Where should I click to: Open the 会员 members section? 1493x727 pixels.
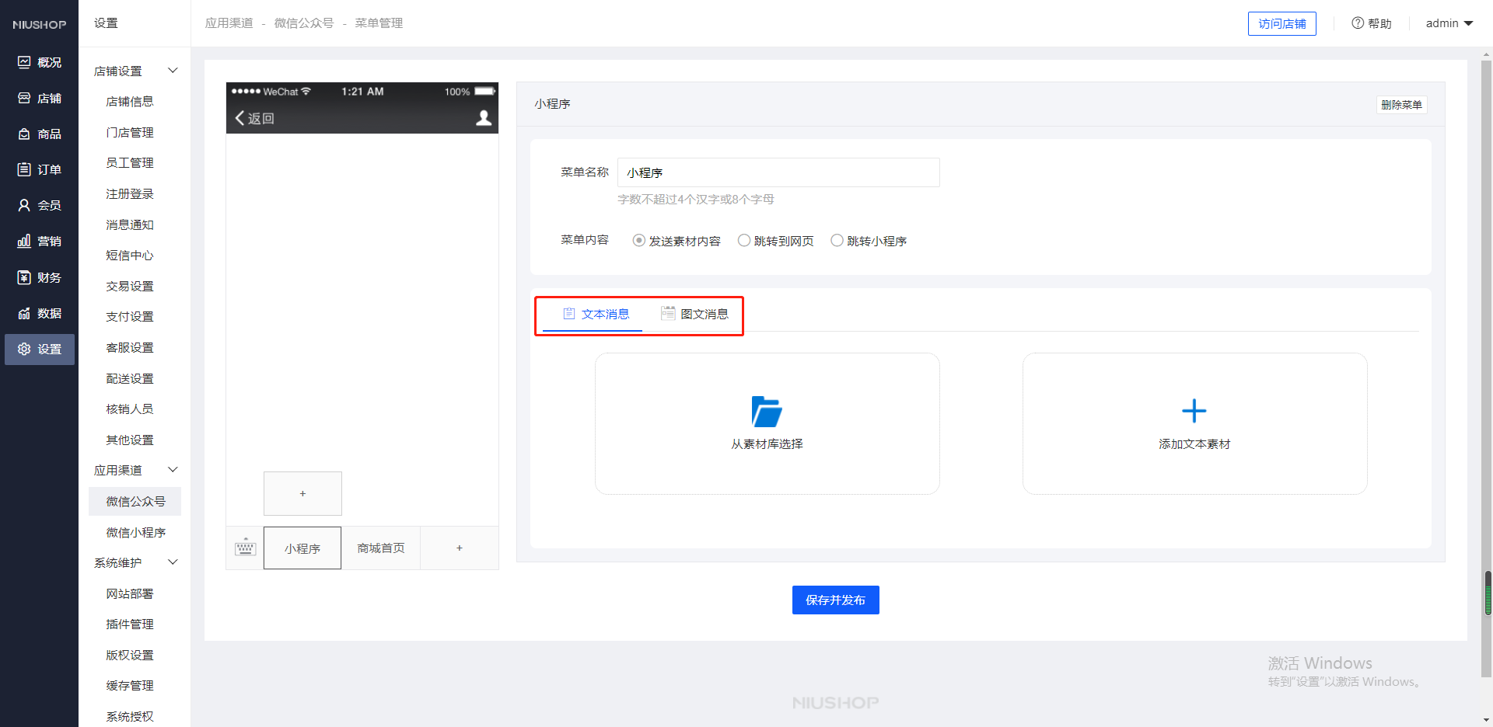pos(40,206)
